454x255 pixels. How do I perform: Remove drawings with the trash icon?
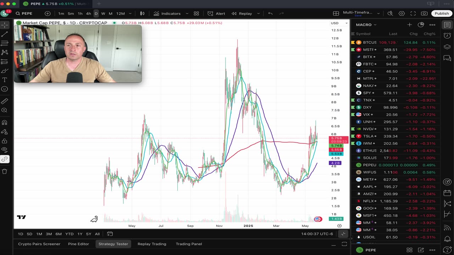click(x=5, y=171)
